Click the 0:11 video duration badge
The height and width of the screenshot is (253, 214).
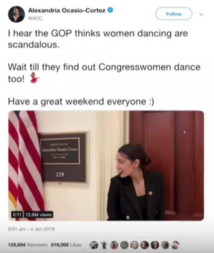[x=16, y=215]
